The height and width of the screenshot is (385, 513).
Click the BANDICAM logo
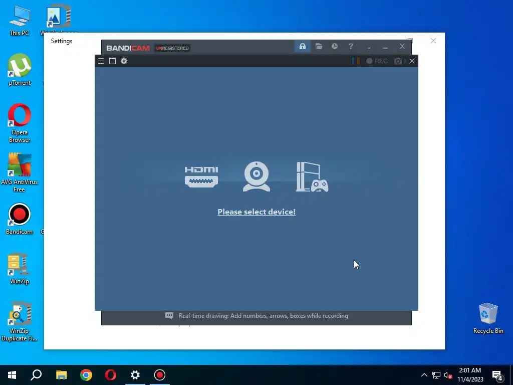tap(128, 48)
